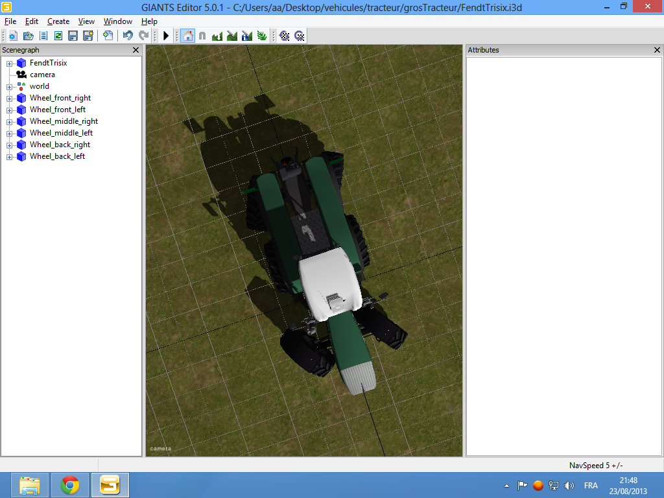Image resolution: width=664 pixels, height=498 pixels.
Task: Open the Help menu
Action: pos(150,21)
